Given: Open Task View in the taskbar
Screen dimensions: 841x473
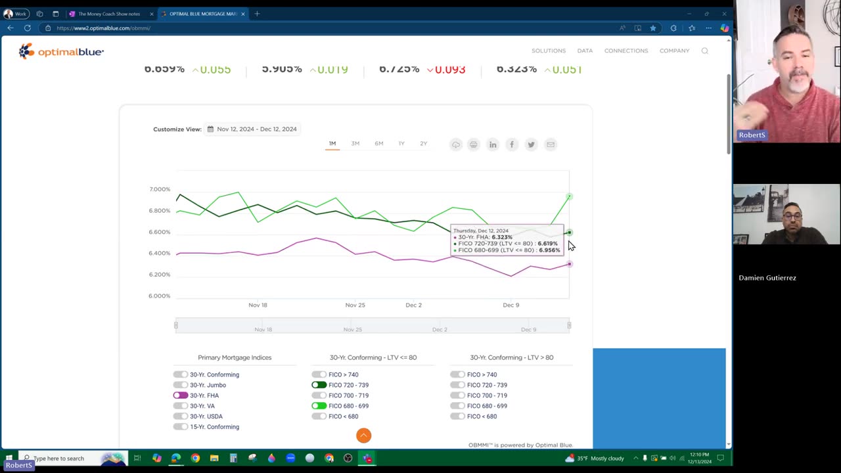Looking at the screenshot, I should [137, 458].
